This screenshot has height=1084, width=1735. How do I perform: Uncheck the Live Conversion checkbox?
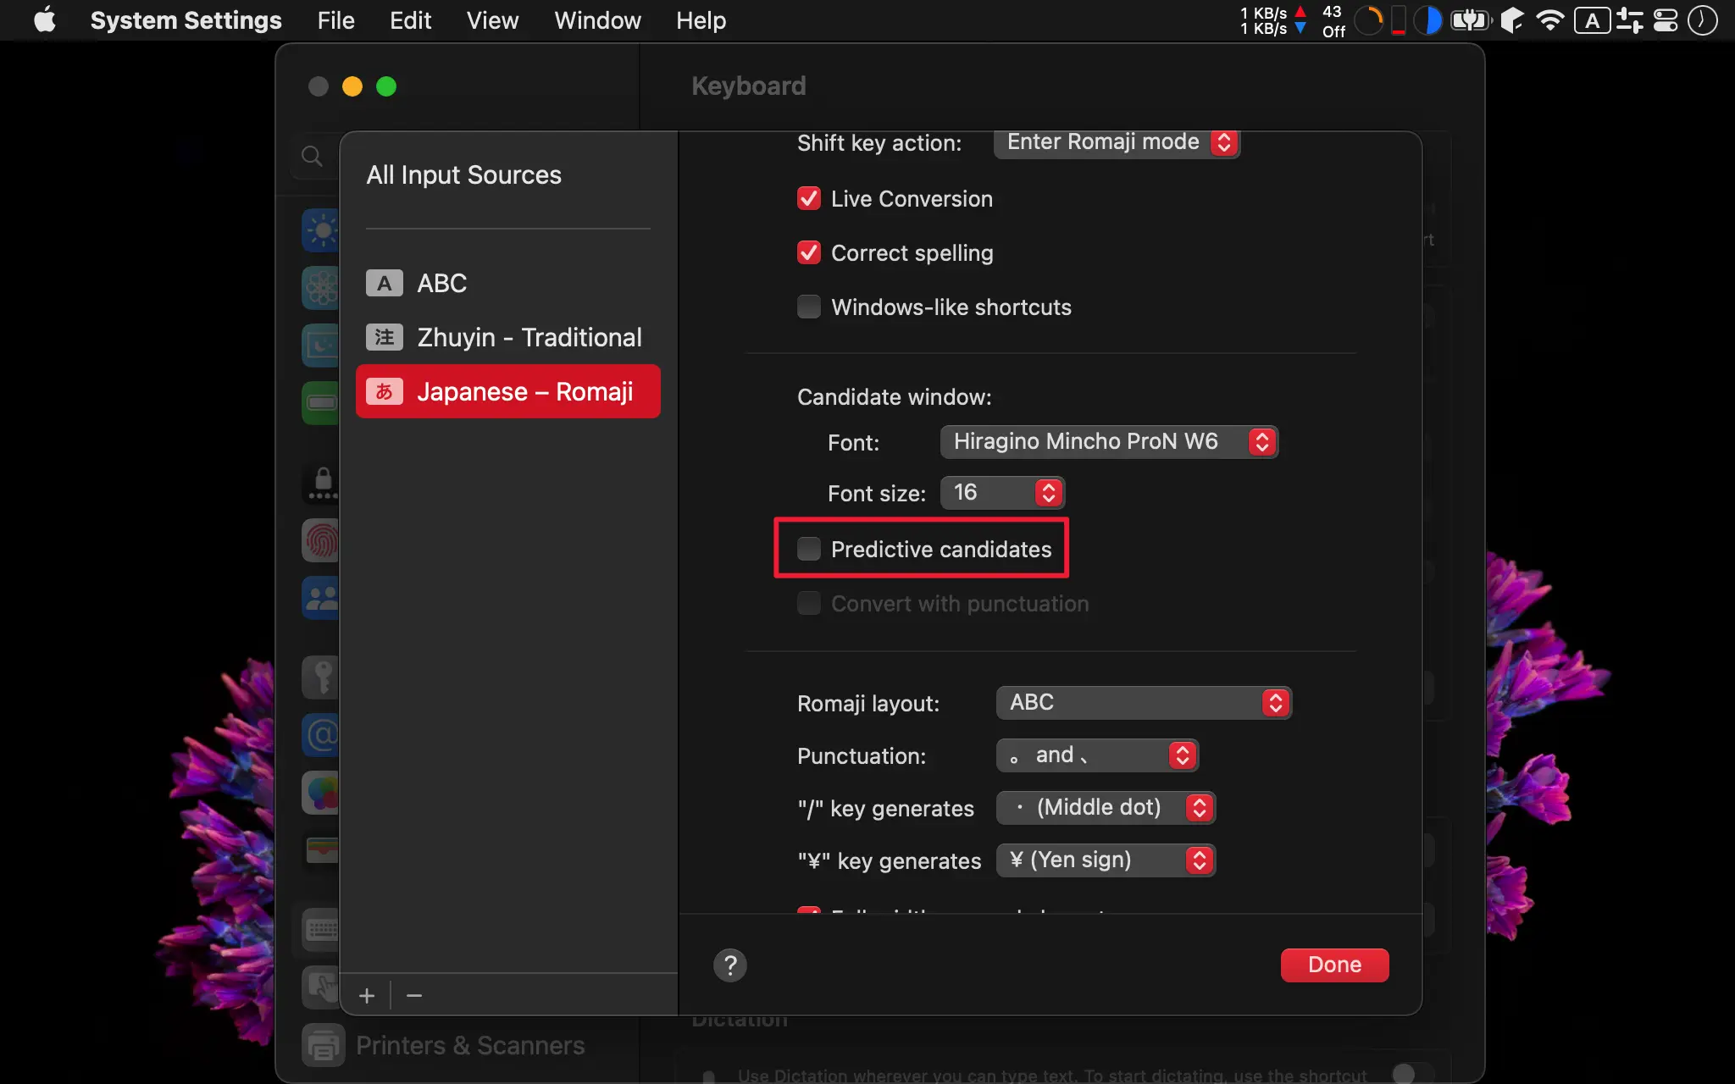pyautogui.click(x=809, y=198)
